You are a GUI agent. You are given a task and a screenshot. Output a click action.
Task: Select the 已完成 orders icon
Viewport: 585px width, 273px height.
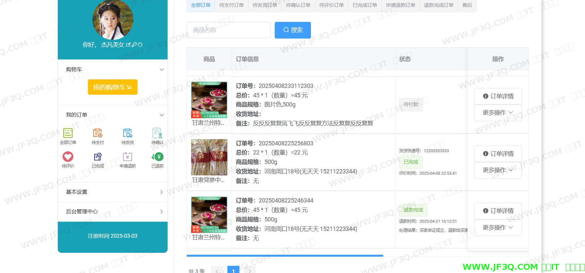tap(98, 157)
